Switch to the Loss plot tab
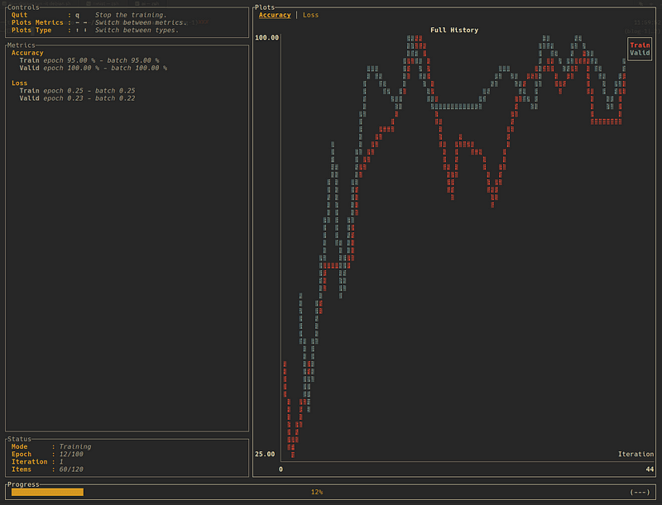 point(310,15)
